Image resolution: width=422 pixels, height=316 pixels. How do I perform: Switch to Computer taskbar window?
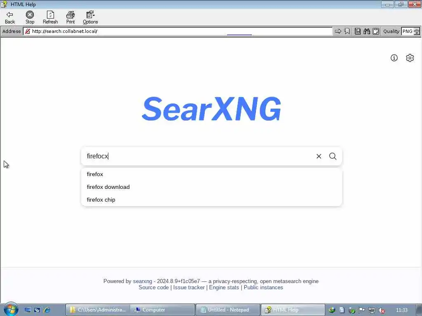click(162, 310)
